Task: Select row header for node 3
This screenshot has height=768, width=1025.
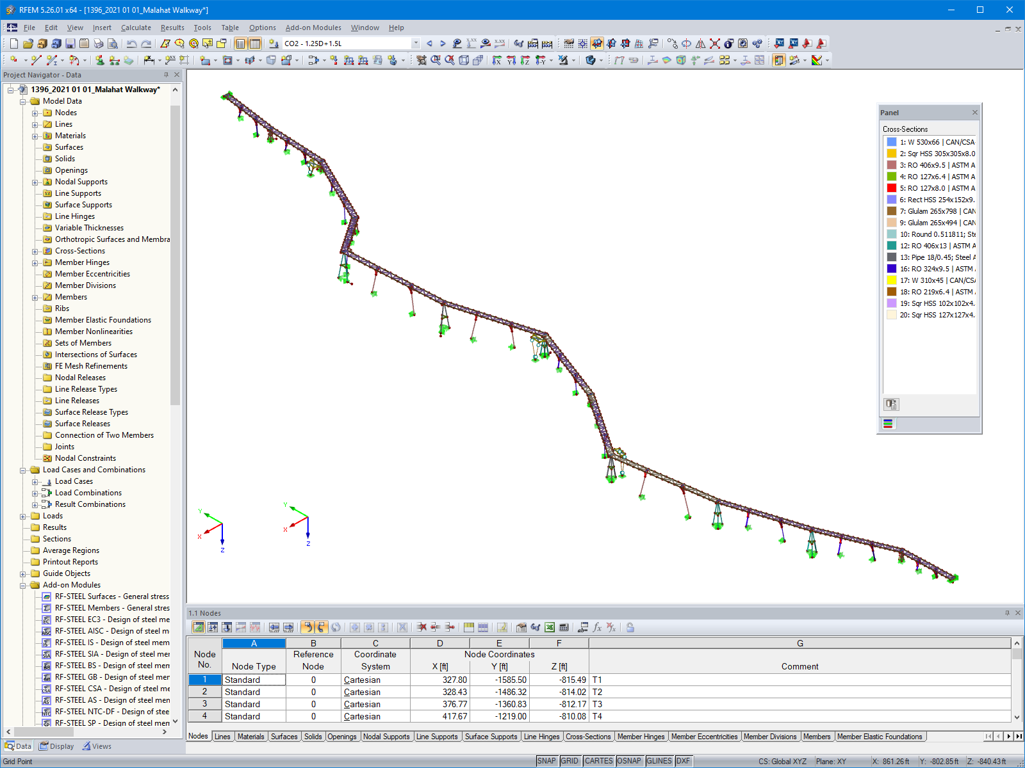Action: [205, 704]
